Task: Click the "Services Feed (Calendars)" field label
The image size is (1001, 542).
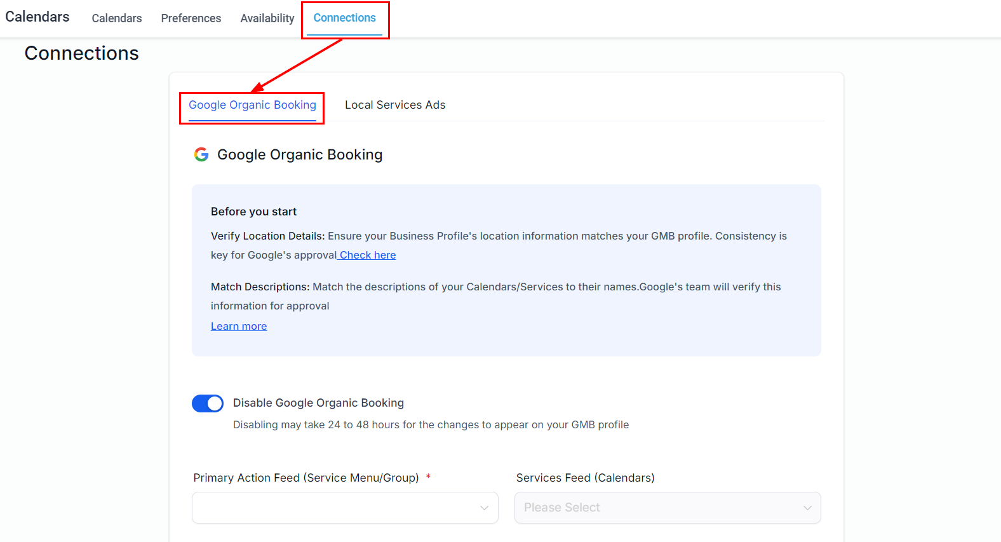Action: click(x=585, y=478)
